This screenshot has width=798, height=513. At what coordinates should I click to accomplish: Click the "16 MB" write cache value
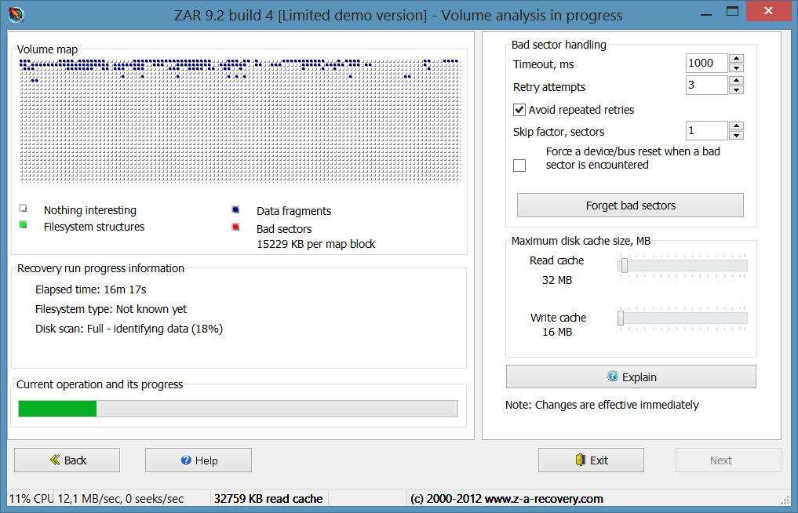[x=557, y=332]
